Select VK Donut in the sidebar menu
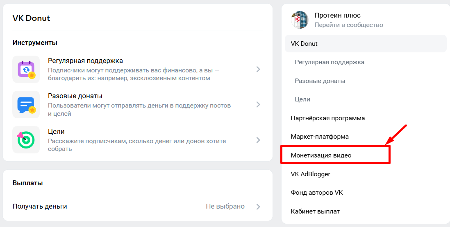Screen dimensions: 450x227 304,44
